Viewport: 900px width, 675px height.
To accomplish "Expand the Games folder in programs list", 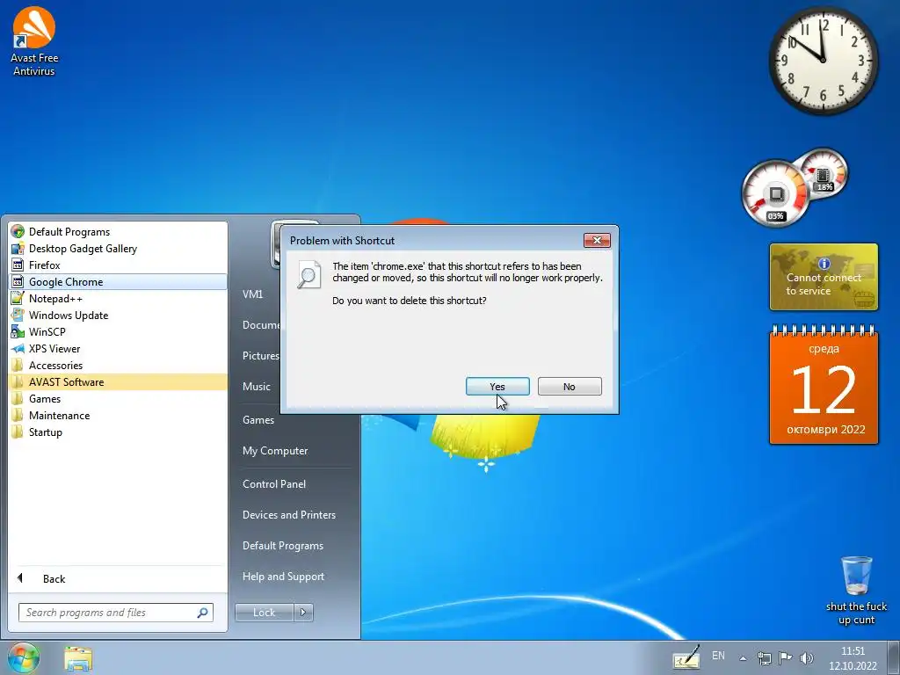I will (119, 398).
